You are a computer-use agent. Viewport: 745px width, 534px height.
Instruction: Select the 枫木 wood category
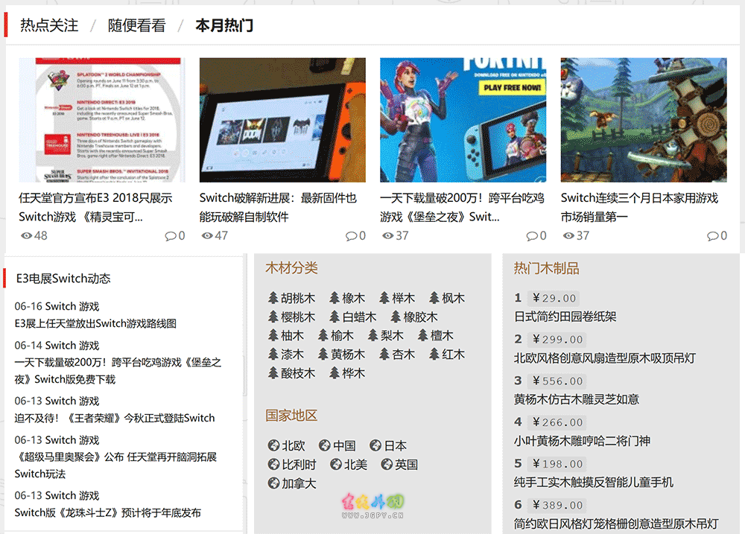tap(447, 299)
